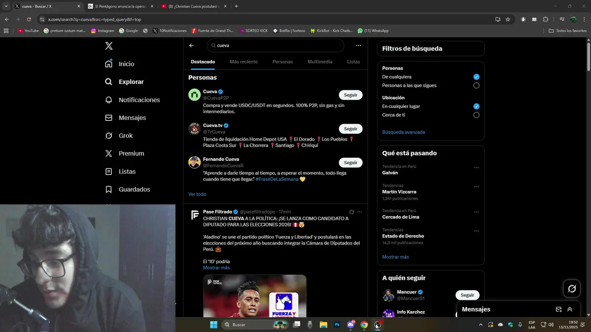Open Grok from the sidebar

tap(119, 136)
